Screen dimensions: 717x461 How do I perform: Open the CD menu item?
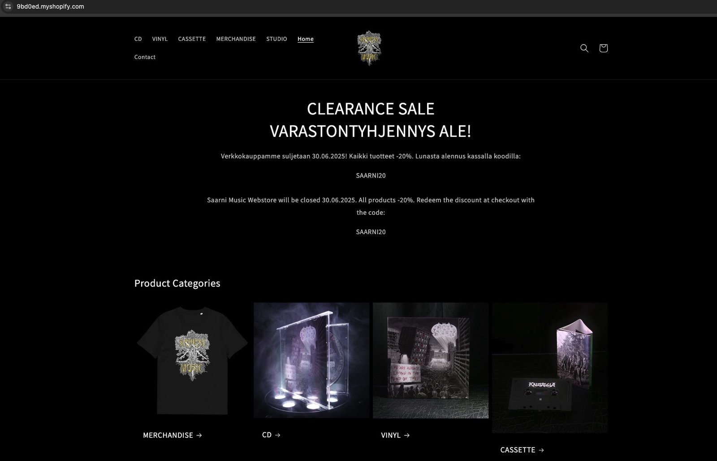tap(138, 39)
